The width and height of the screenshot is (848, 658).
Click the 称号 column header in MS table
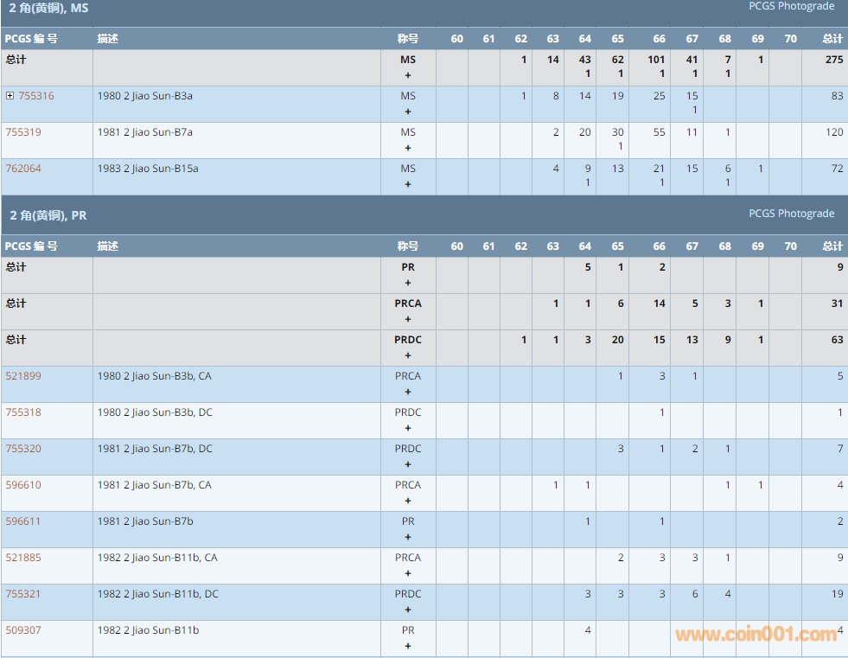[x=408, y=39]
